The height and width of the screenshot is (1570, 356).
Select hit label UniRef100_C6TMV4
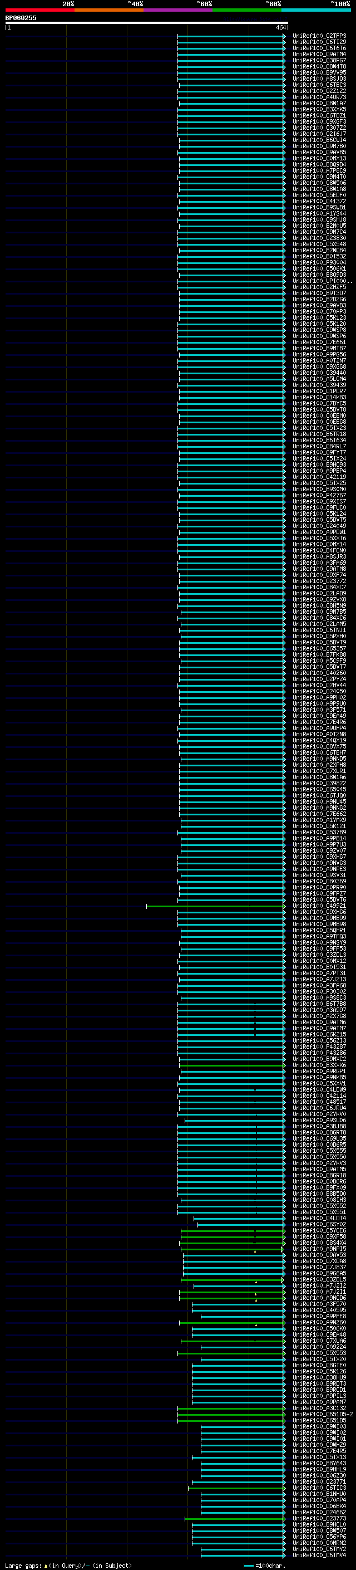319,1556
